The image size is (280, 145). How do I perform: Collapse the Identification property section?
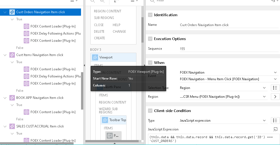tap(150, 15)
